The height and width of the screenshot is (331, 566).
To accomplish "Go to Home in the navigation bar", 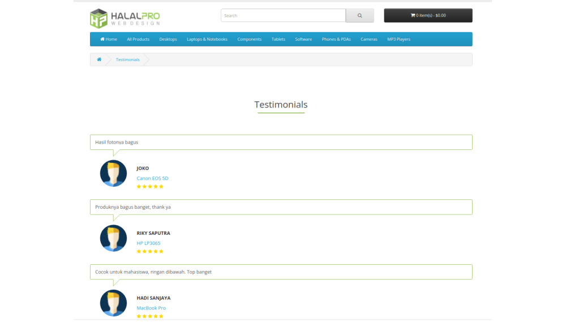I will coord(109,40).
